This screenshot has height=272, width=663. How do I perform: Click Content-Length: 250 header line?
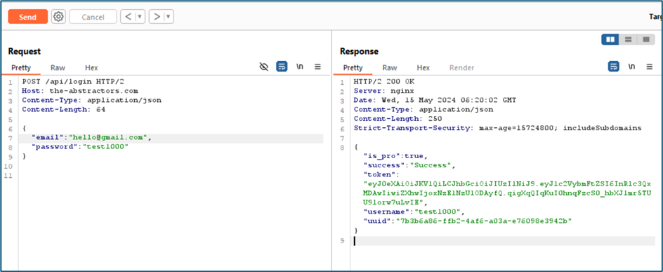(x=398, y=119)
